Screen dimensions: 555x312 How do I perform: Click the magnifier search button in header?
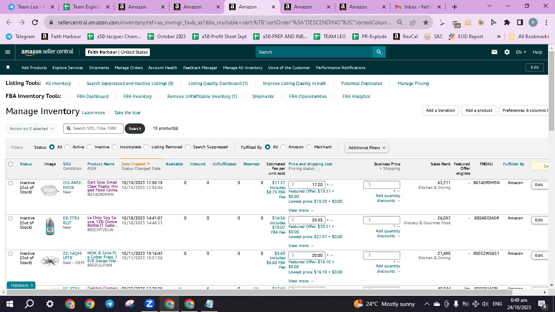(379, 52)
